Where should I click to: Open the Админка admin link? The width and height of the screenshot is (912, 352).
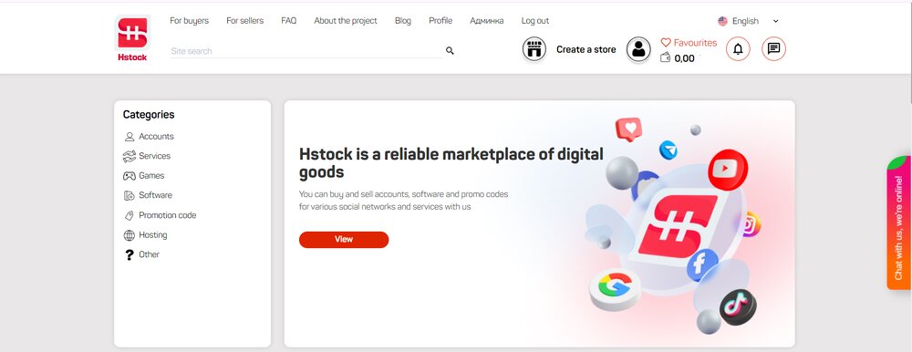tap(487, 20)
